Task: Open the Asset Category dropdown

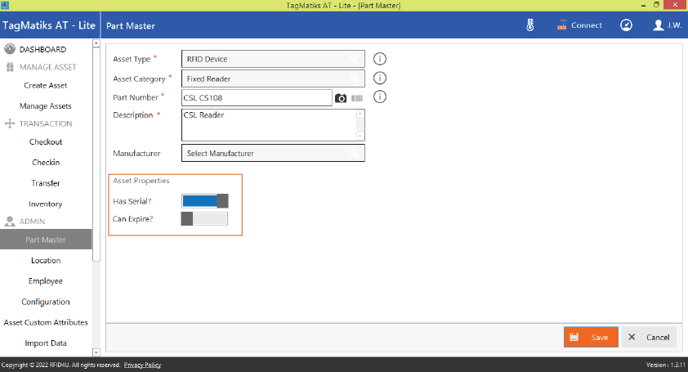Action: [x=273, y=78]
